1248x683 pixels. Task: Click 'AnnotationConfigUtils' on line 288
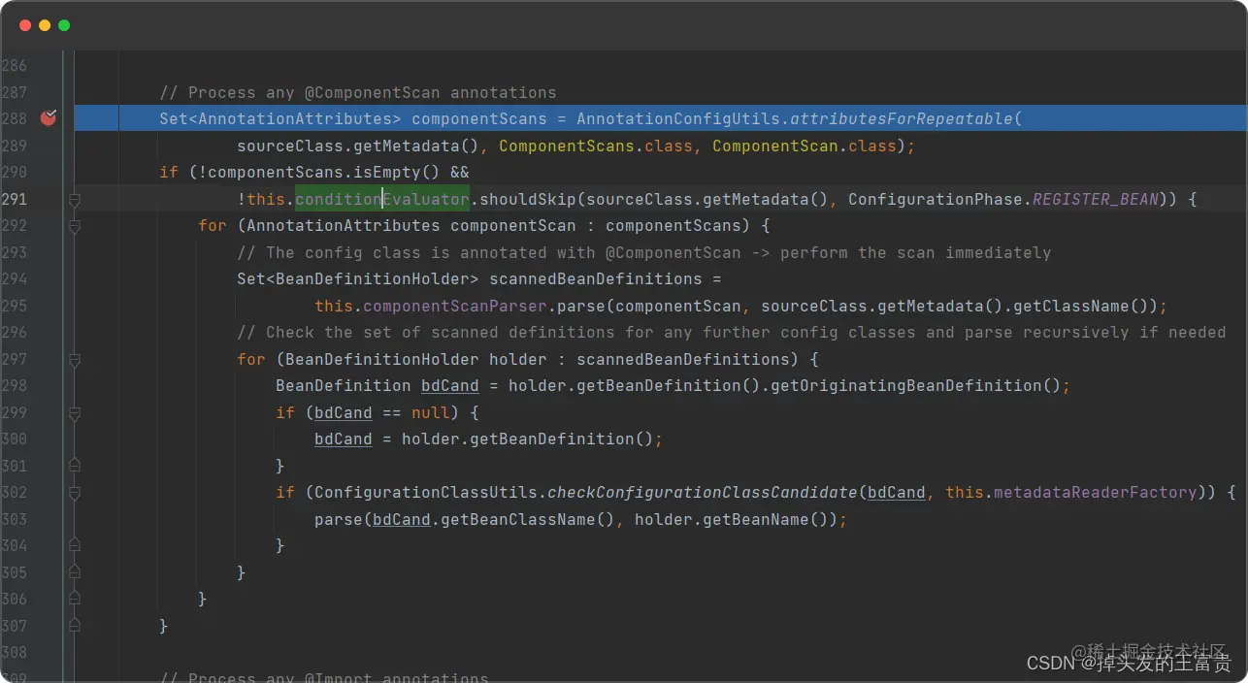(x=678, y=119)
